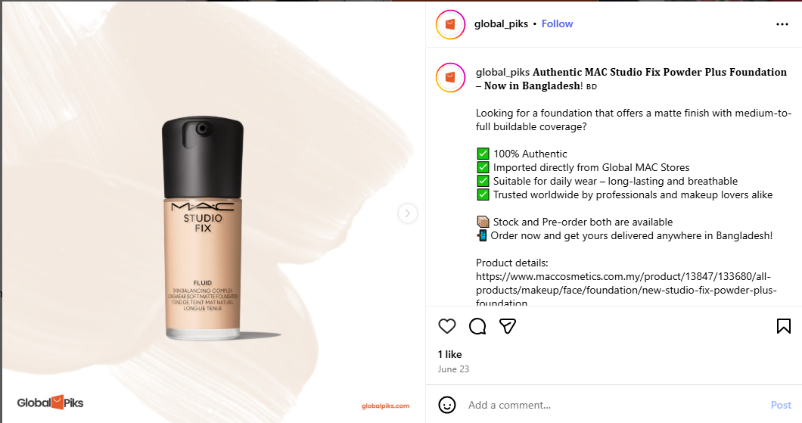Follow the global_piks account
This screenshot has width=802, height=423.
[557, 24]
